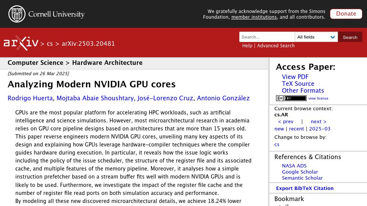
Task: Go to the cs breadcrumb
Action: 50,43
